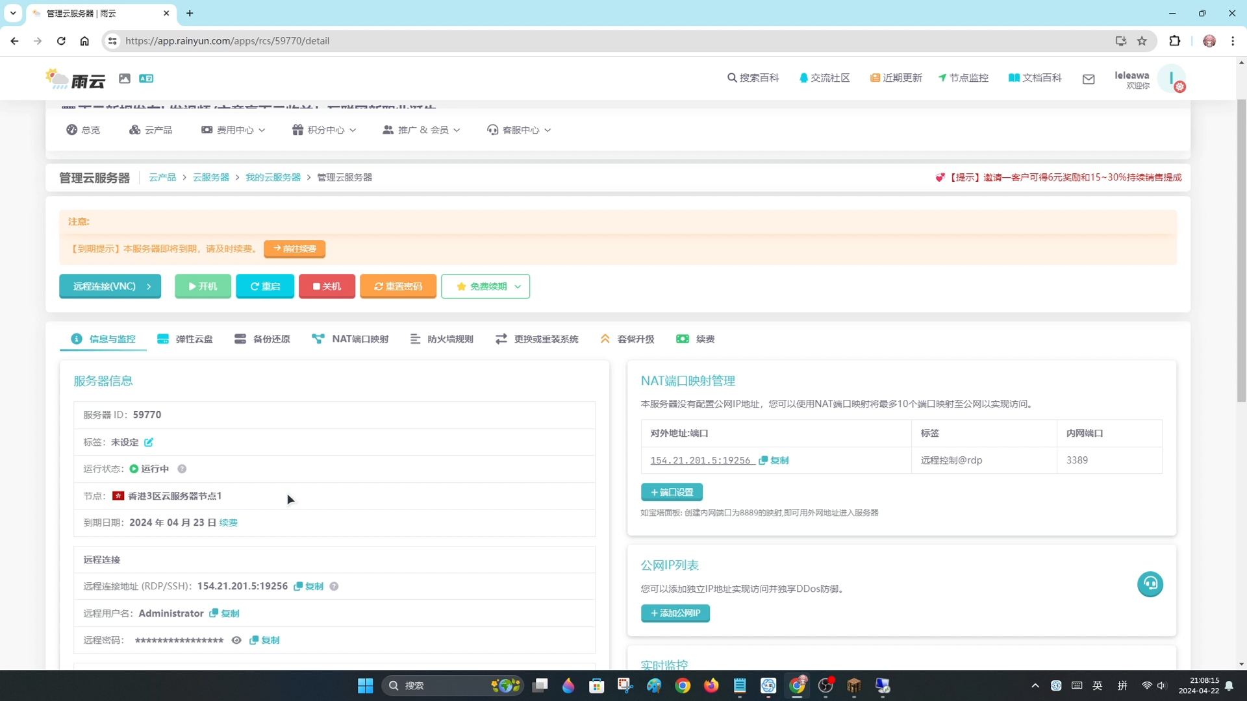Click 搜索百科 search link in the header
The height and width of the screenshot is (701, 1247).
pos(753,78)
